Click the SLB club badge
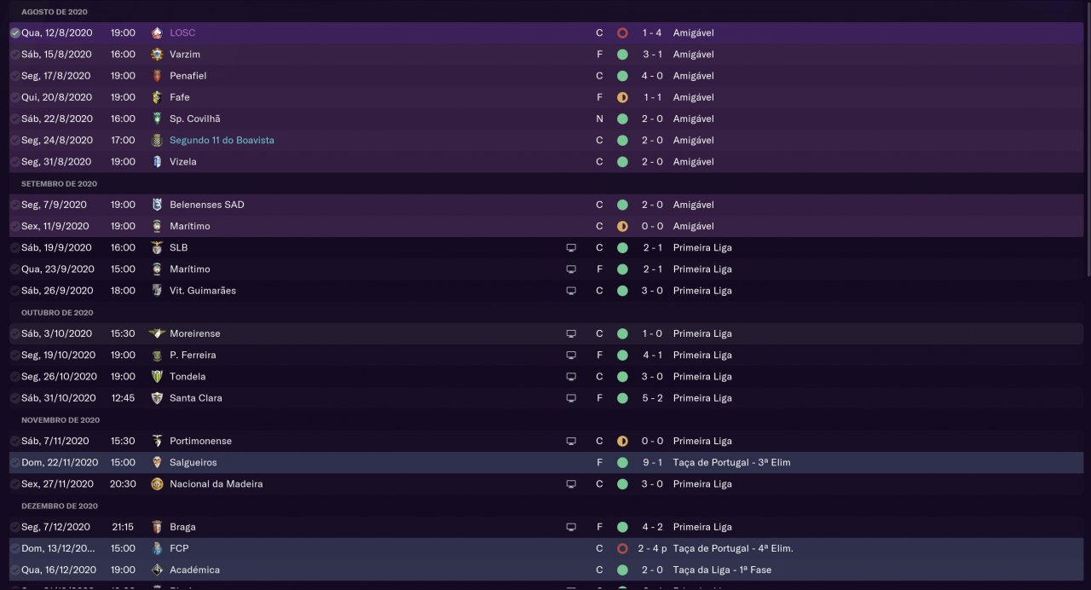This screenshot has width=1091, height=590. point(157,248)
